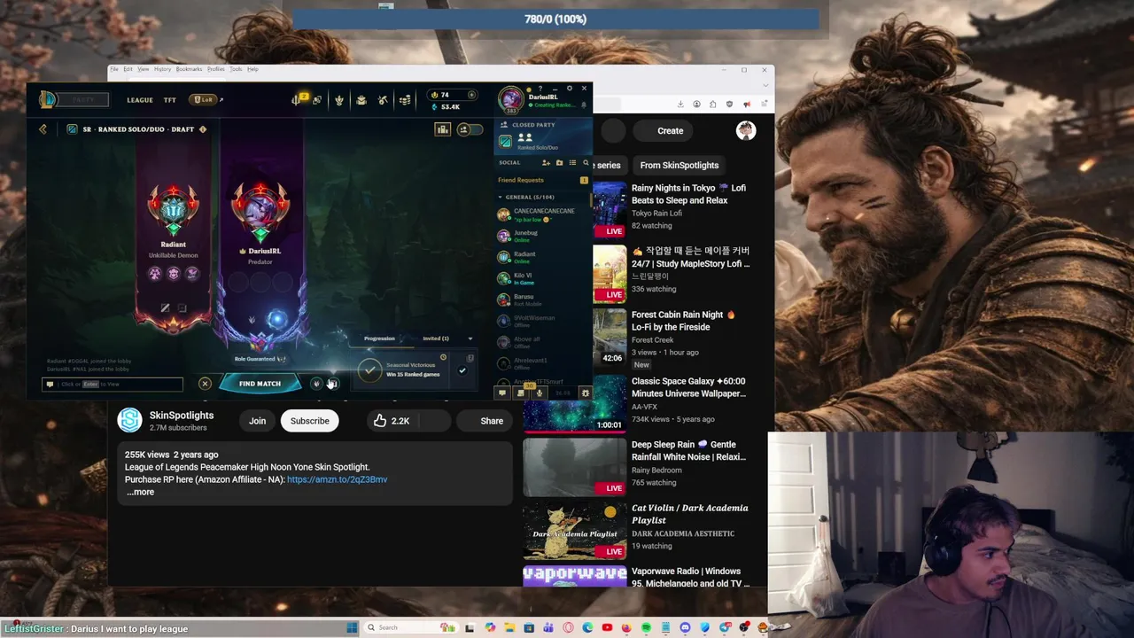Open Spotify from the taskbar
This screenshot has width=1134, height=638.
pos(646,627)
